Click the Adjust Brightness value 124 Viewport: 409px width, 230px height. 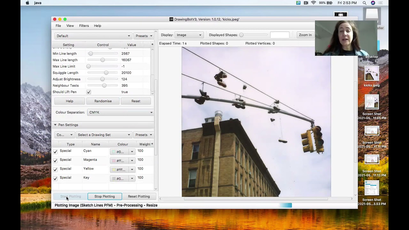click(x=124, y=79)
